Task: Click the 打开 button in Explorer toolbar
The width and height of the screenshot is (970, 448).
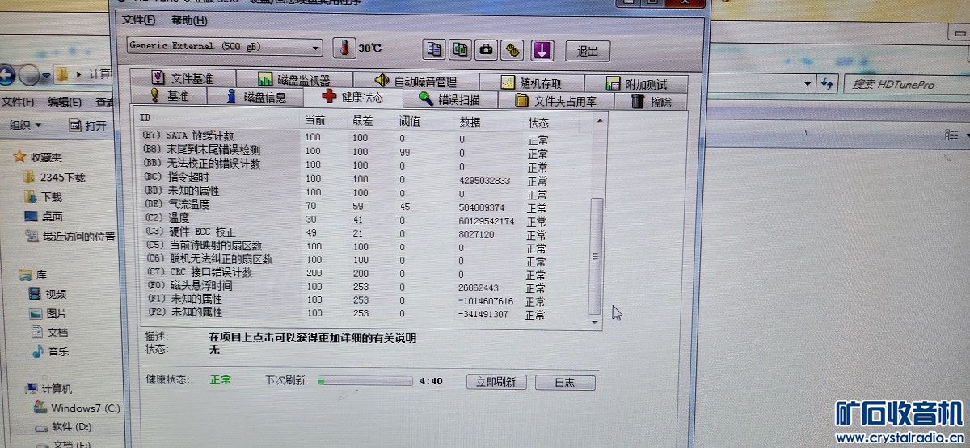Action: tap(88, 125)
